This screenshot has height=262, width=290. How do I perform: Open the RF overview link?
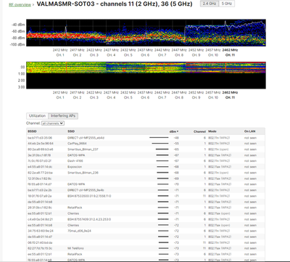(20, 4)
